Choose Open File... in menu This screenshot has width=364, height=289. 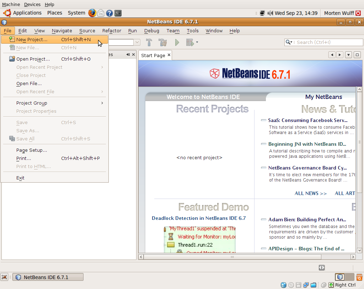(54, 84)
